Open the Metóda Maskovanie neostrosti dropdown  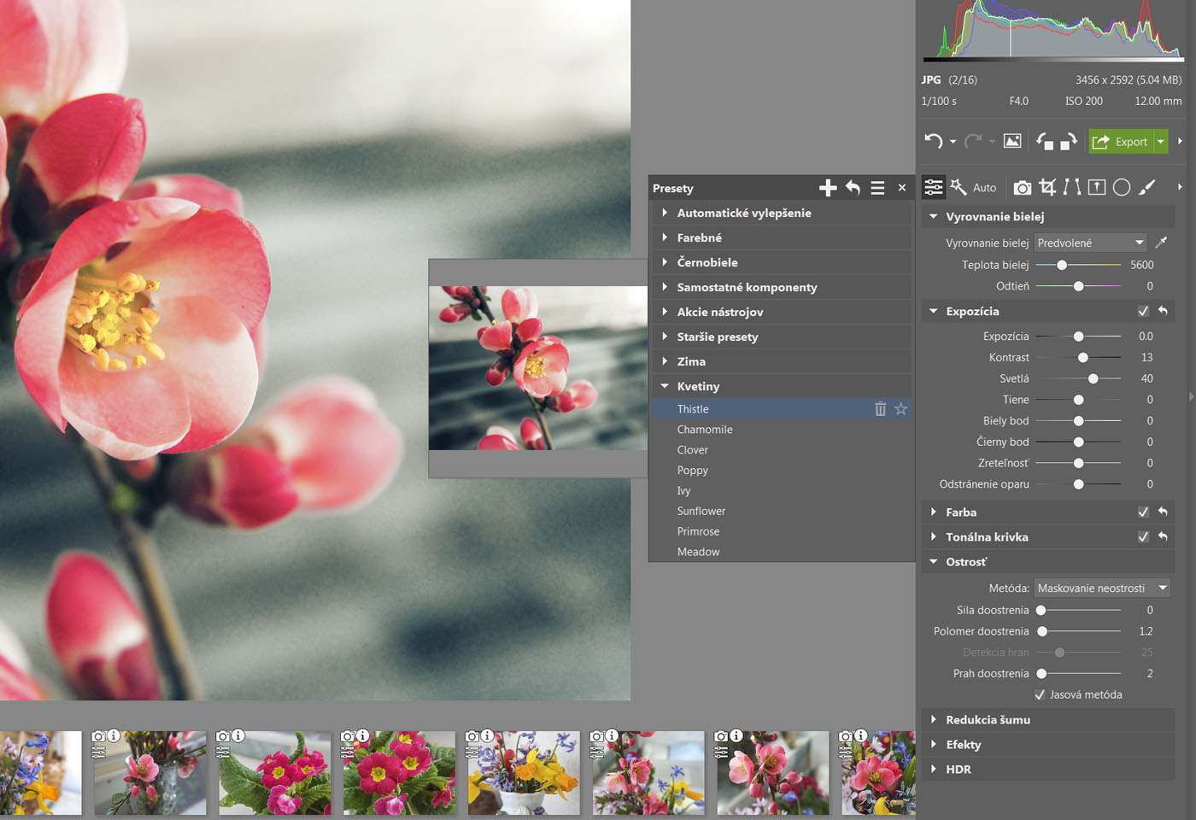(x=1102, y=588)
